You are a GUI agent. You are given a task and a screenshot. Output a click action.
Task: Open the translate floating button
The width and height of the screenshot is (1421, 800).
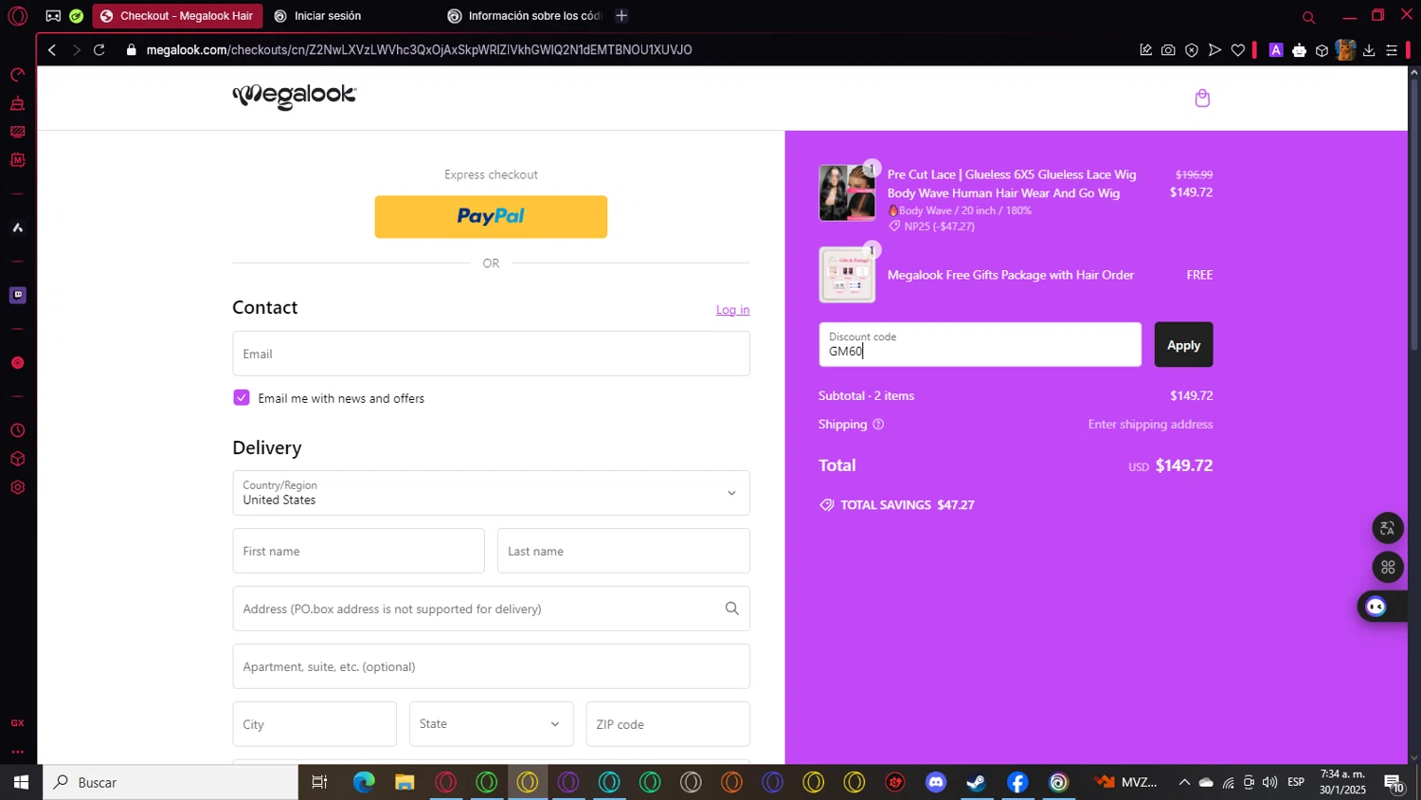point(1388,528)
